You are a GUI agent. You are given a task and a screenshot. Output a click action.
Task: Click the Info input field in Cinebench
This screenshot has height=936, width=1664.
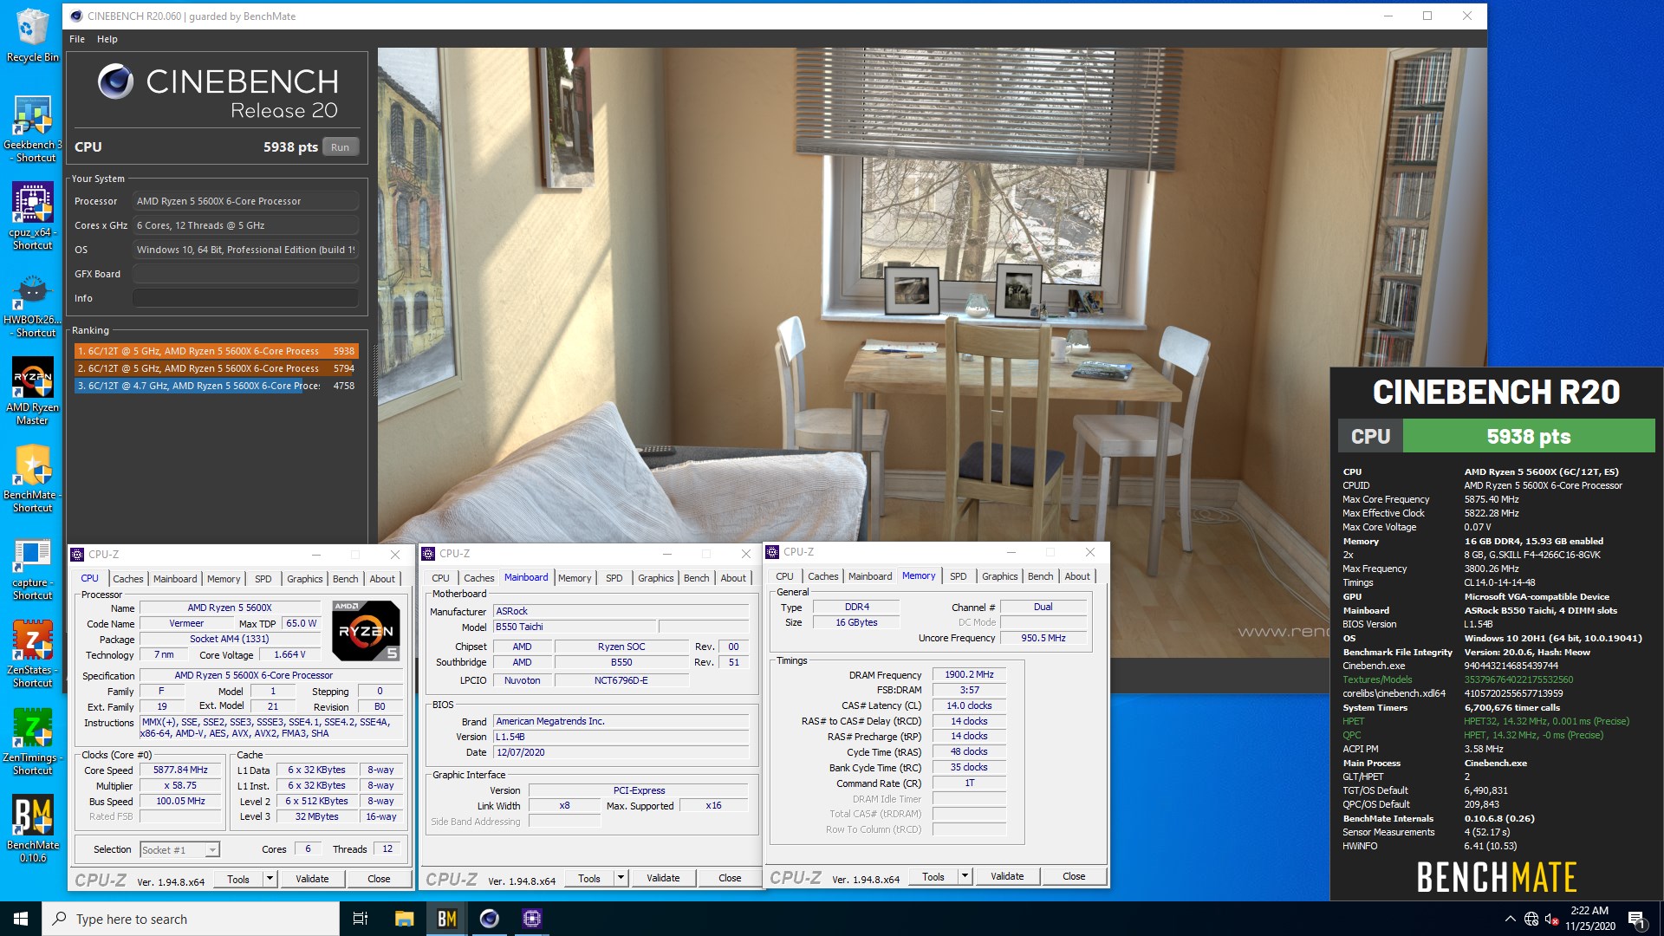point(245,298)
